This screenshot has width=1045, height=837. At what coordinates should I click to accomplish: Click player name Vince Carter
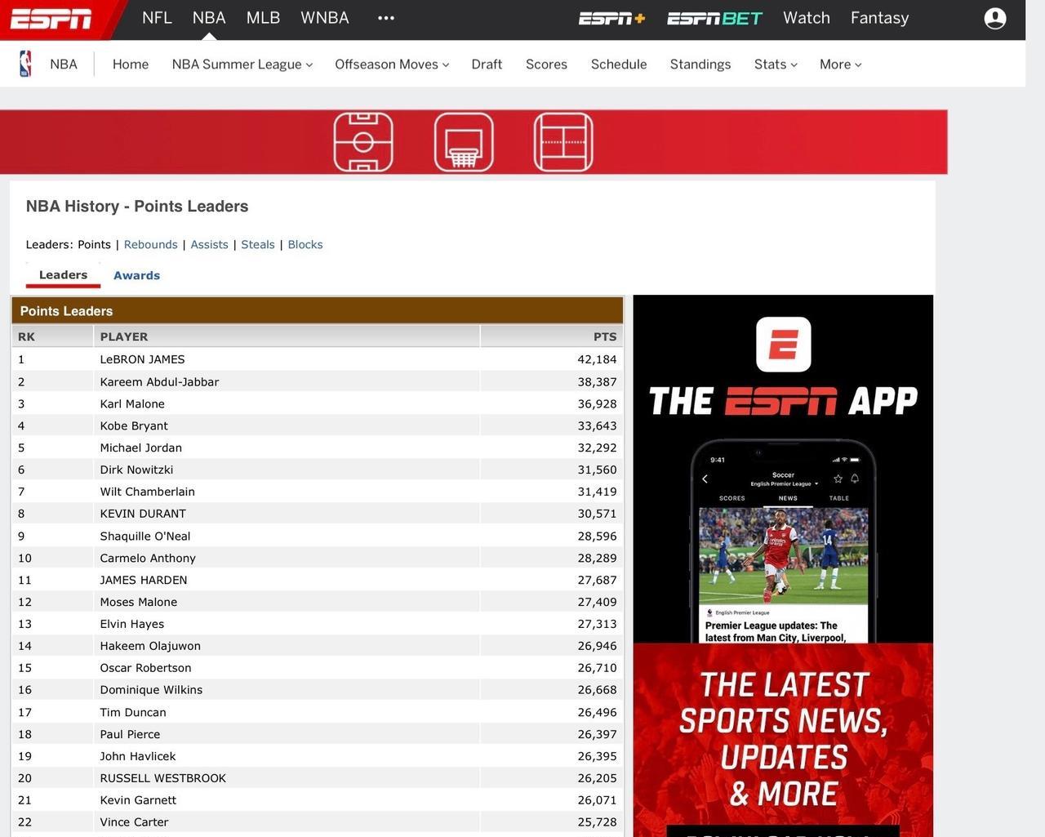coord(134,822)
